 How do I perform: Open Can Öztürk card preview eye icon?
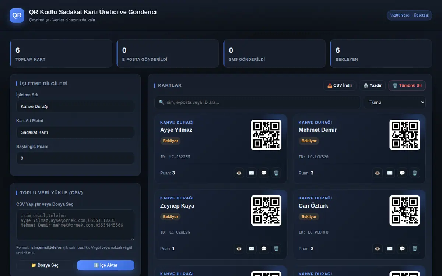[378, 248]
